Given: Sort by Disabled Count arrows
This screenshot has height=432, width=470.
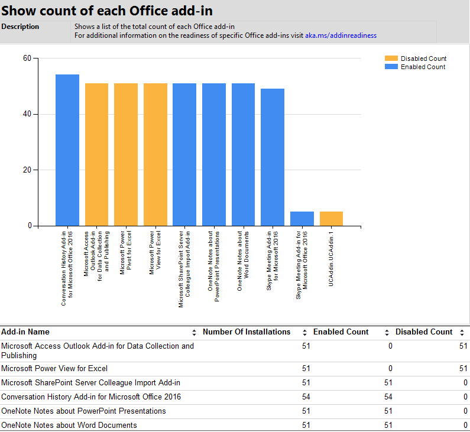Looking at the screenshot, I should (x=462, y=332).
